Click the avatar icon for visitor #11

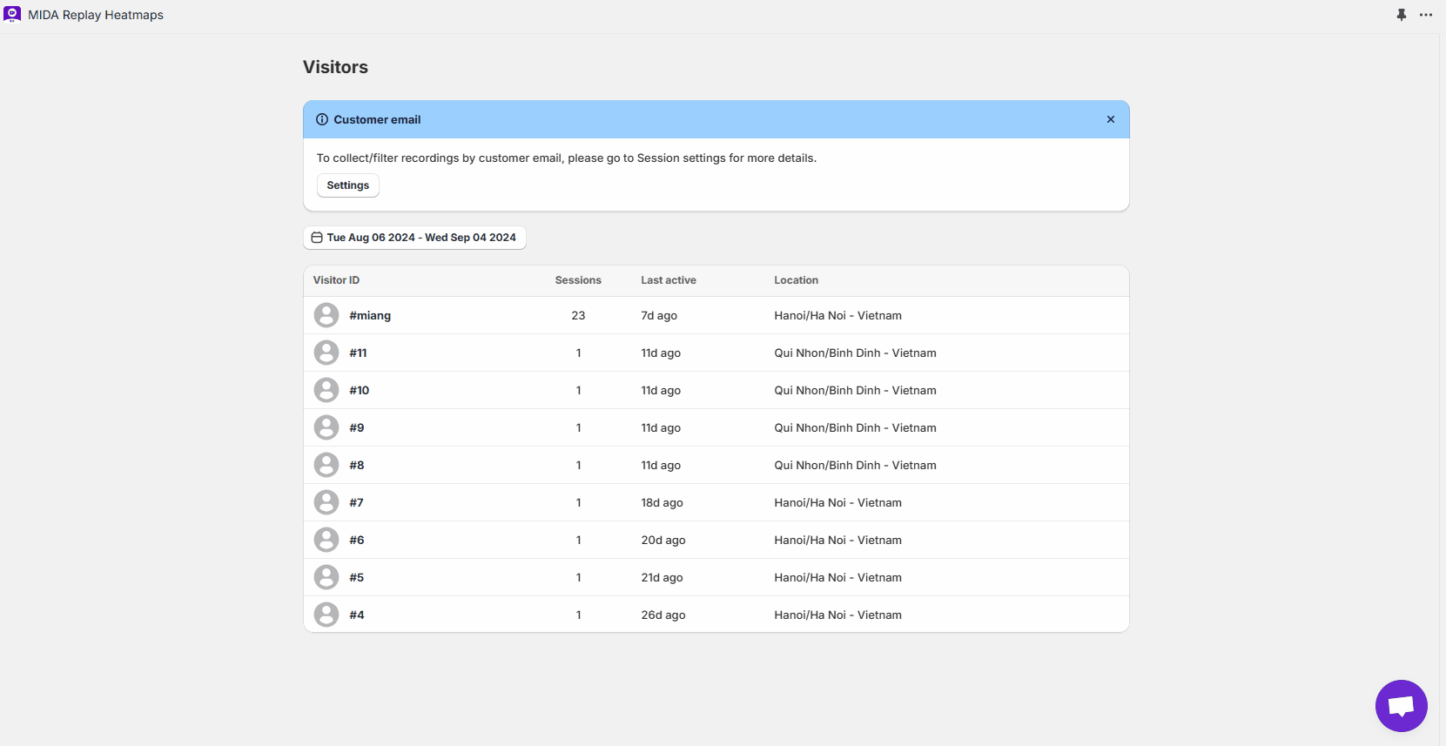pyautogui.click(x=326, y=353)
